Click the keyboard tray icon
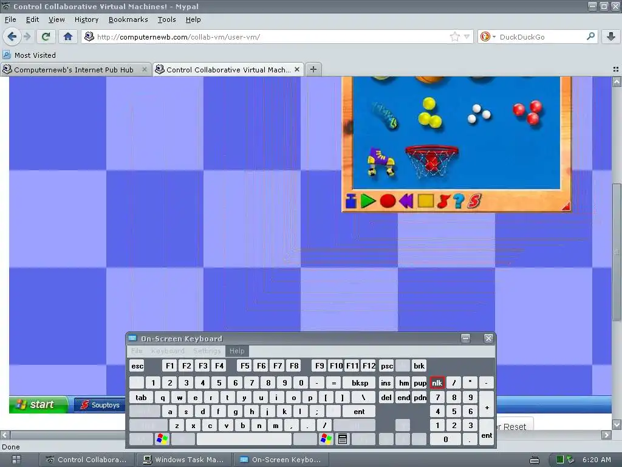 535,460
